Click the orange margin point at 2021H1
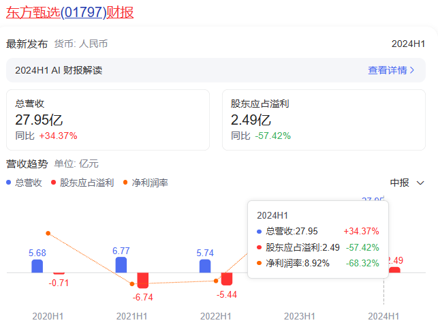The image size is (438, 327). click(132, 284)
